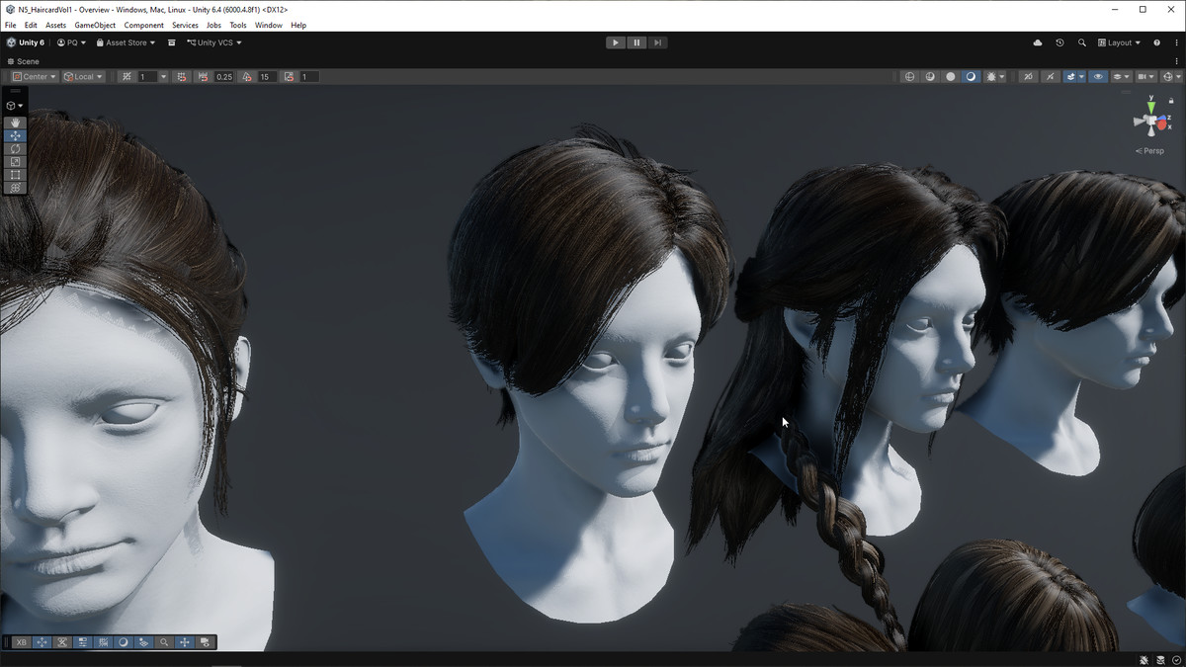Viewport: 1186px width, 667px height.
Task: Click the XB button in bottom overlay
Action: pos(21,642)
